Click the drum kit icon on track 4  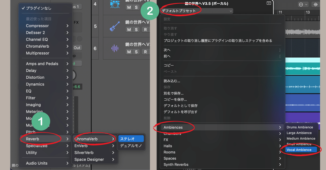coord(114,5)
